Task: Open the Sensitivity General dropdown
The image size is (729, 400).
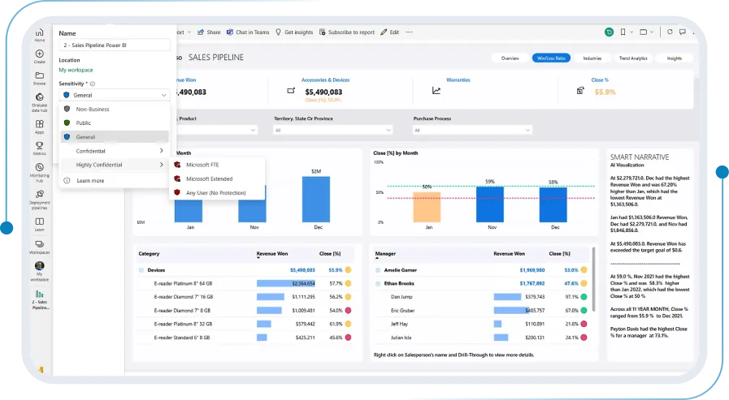Action: (115, 95)
